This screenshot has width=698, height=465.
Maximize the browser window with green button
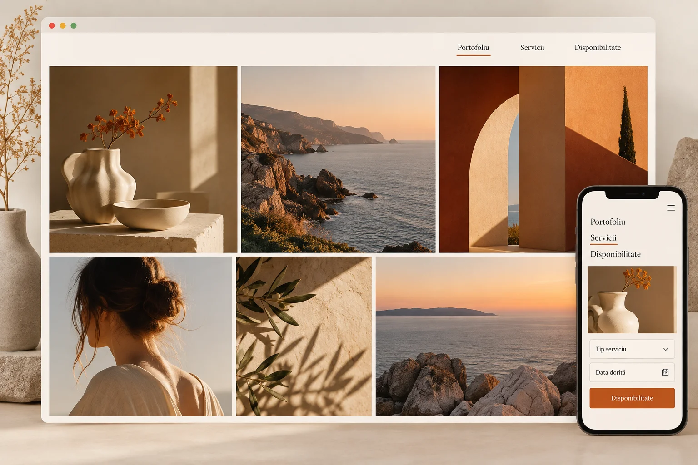point(74,25)
